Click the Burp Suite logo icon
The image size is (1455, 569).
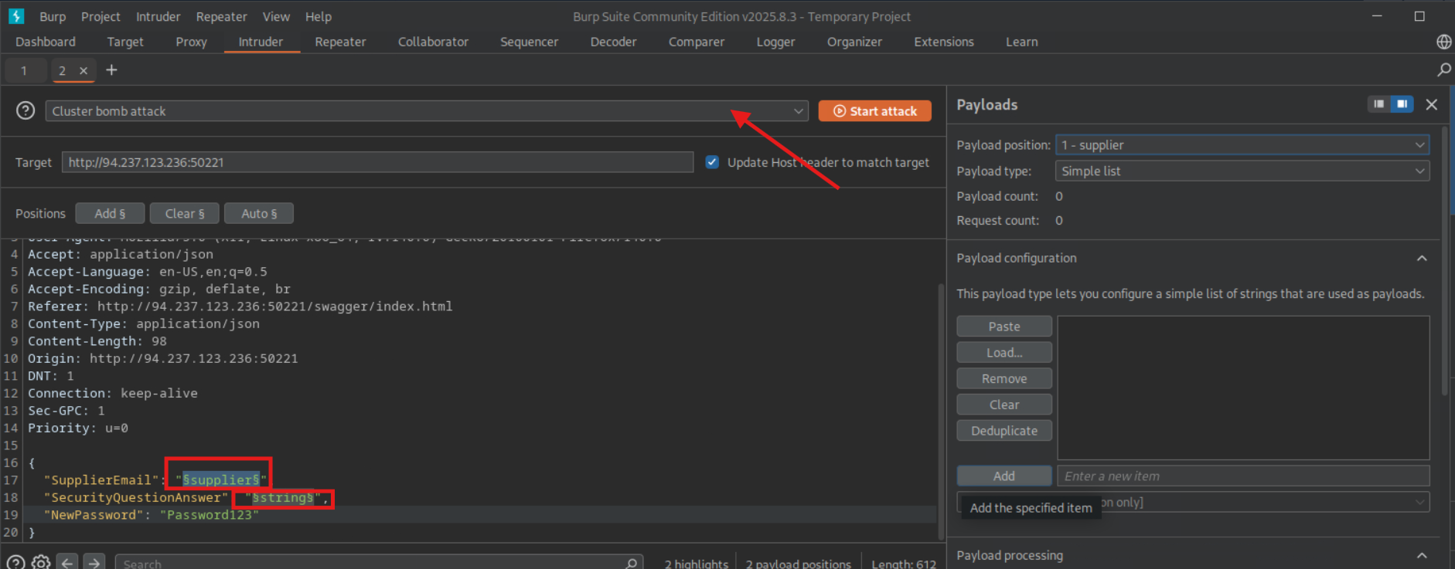pyautogui.click(x=16, y=16)
